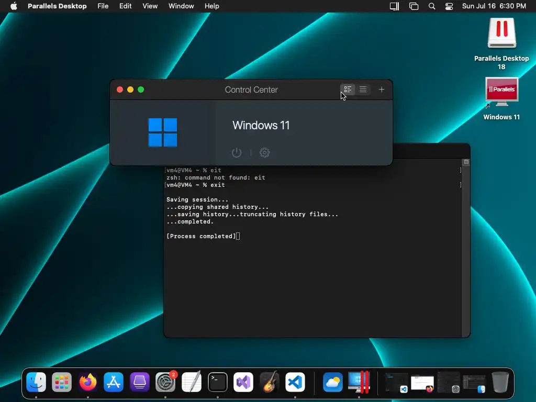Click the date and time in menu bar

coord(494,6)
